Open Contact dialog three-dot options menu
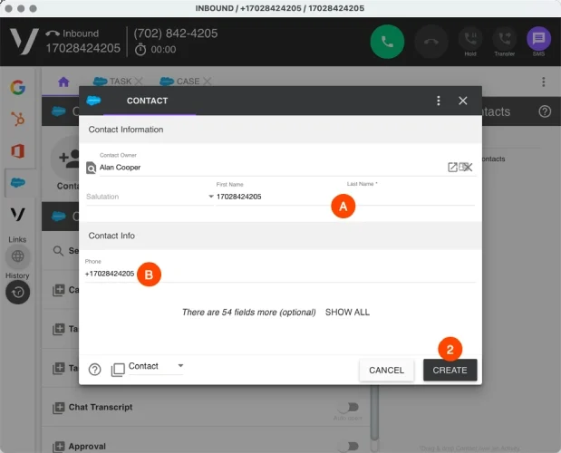Viewport: 561px width, 453px height. (439, 101)
